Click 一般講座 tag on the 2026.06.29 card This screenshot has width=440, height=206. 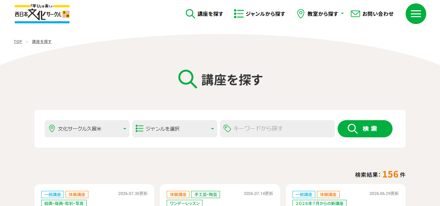point(304,194)
